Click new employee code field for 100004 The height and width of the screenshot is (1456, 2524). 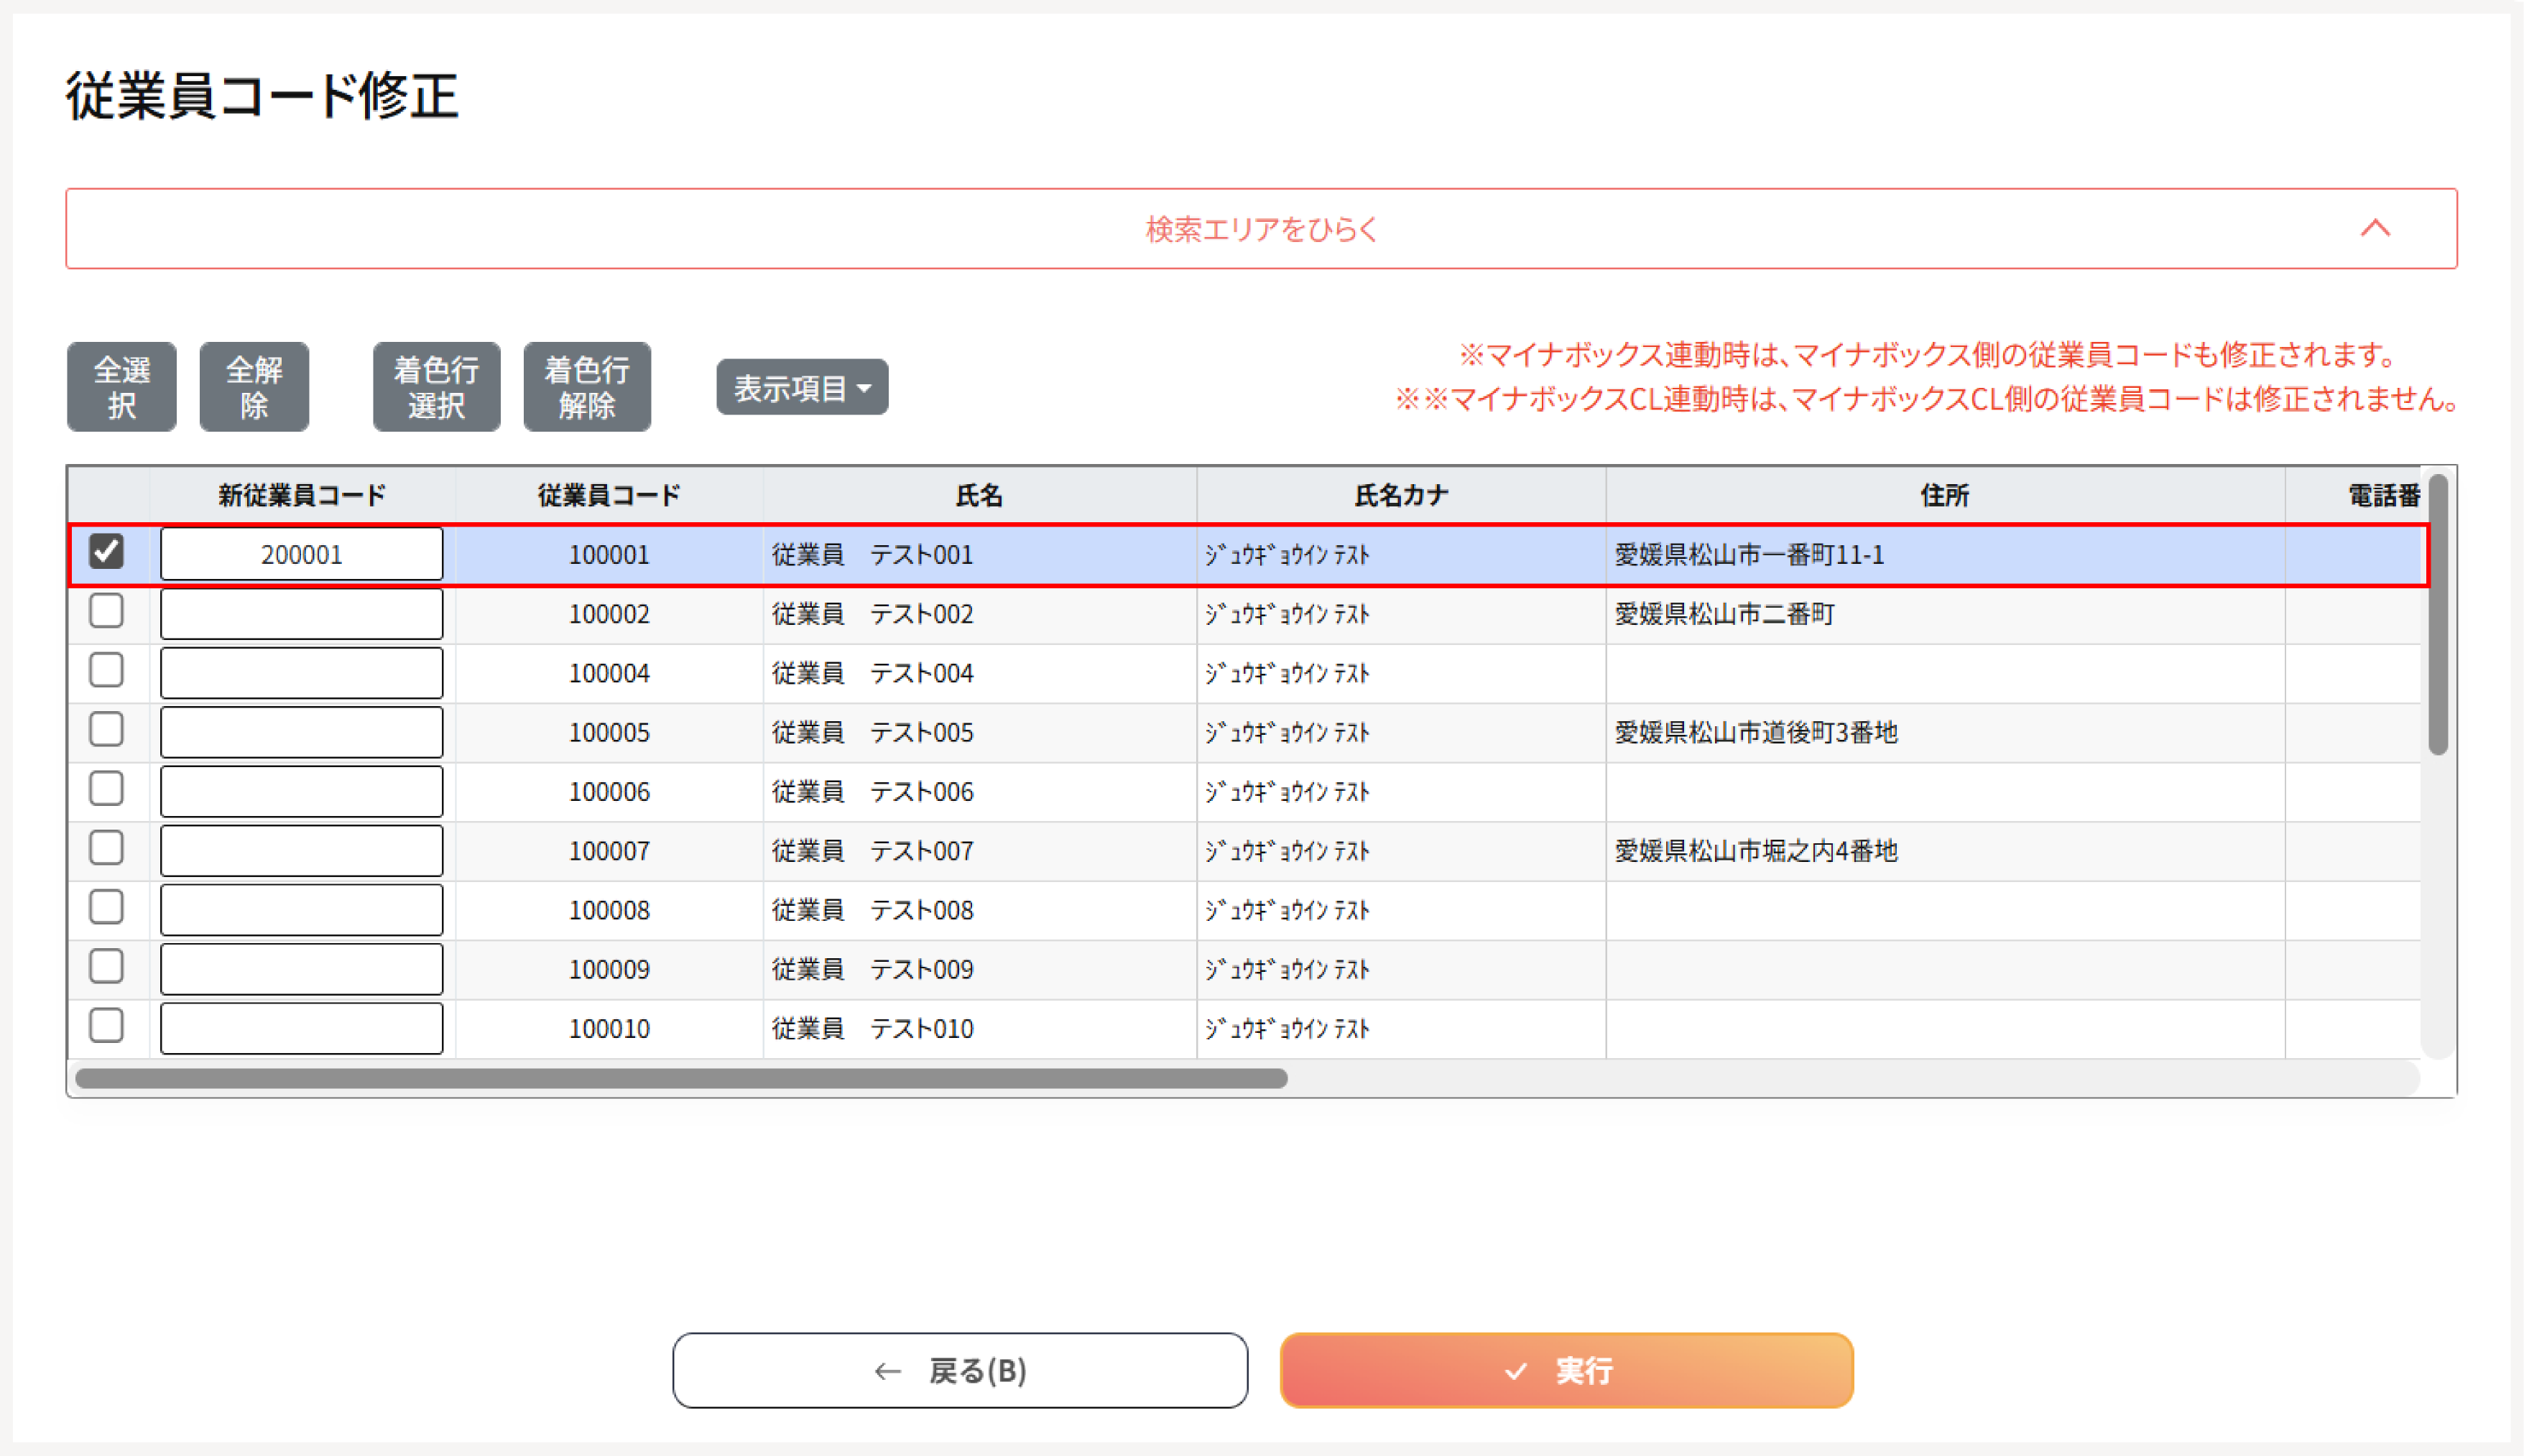301,673
